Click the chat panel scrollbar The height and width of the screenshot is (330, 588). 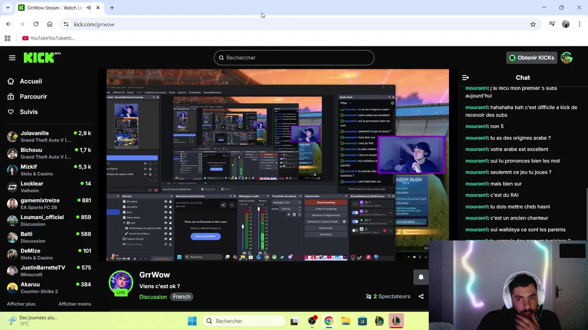point(586,214)
